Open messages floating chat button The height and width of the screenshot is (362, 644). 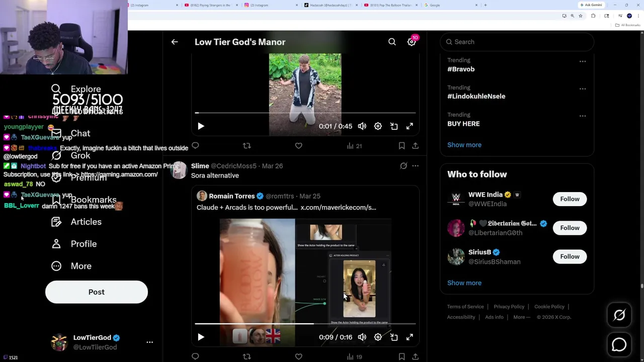click(x=619, y=345)
